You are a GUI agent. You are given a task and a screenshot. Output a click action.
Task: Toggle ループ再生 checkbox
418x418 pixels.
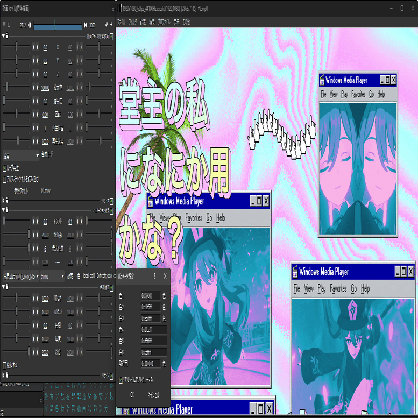(4, 168)
